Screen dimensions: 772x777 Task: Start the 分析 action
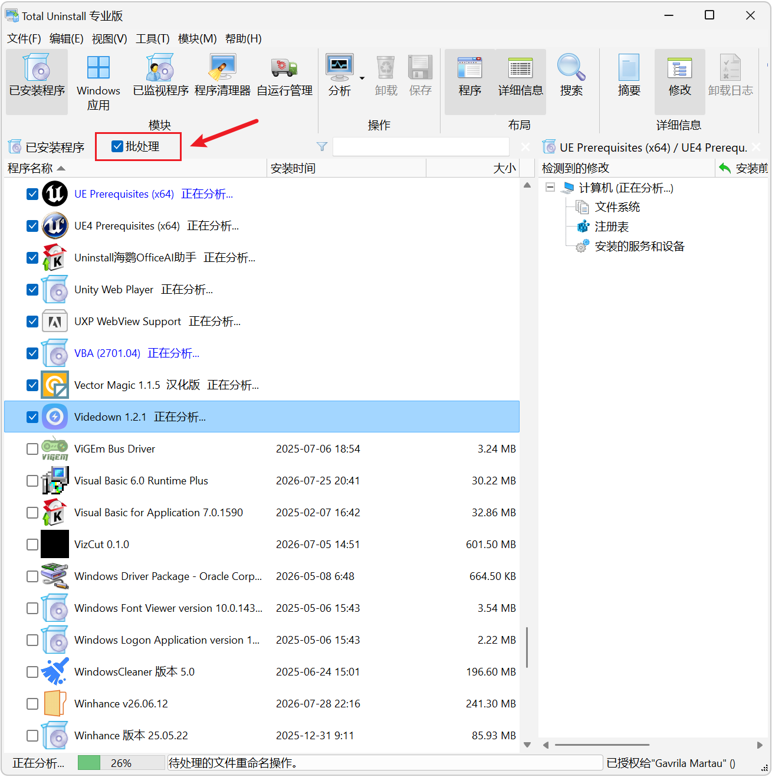[x=339, y=76]
